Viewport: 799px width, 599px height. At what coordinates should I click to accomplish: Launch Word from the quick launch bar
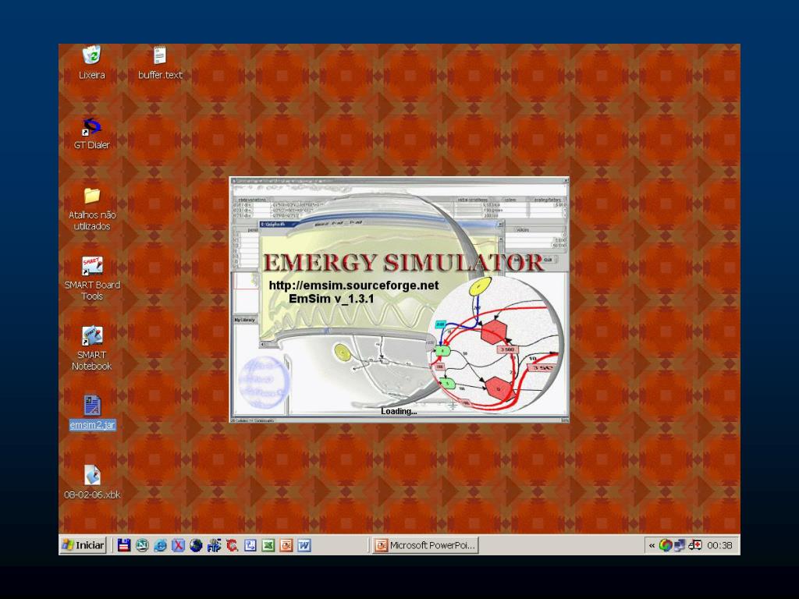pyautogui.click(x=304, y=545)
